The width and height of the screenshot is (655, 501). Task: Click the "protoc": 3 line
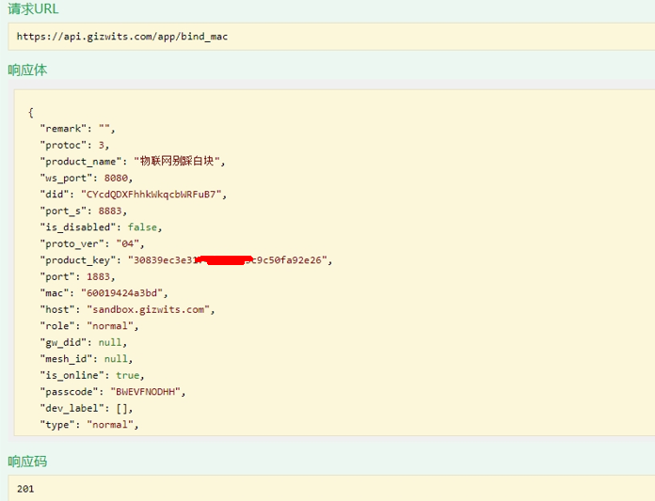tap(74, 145)
